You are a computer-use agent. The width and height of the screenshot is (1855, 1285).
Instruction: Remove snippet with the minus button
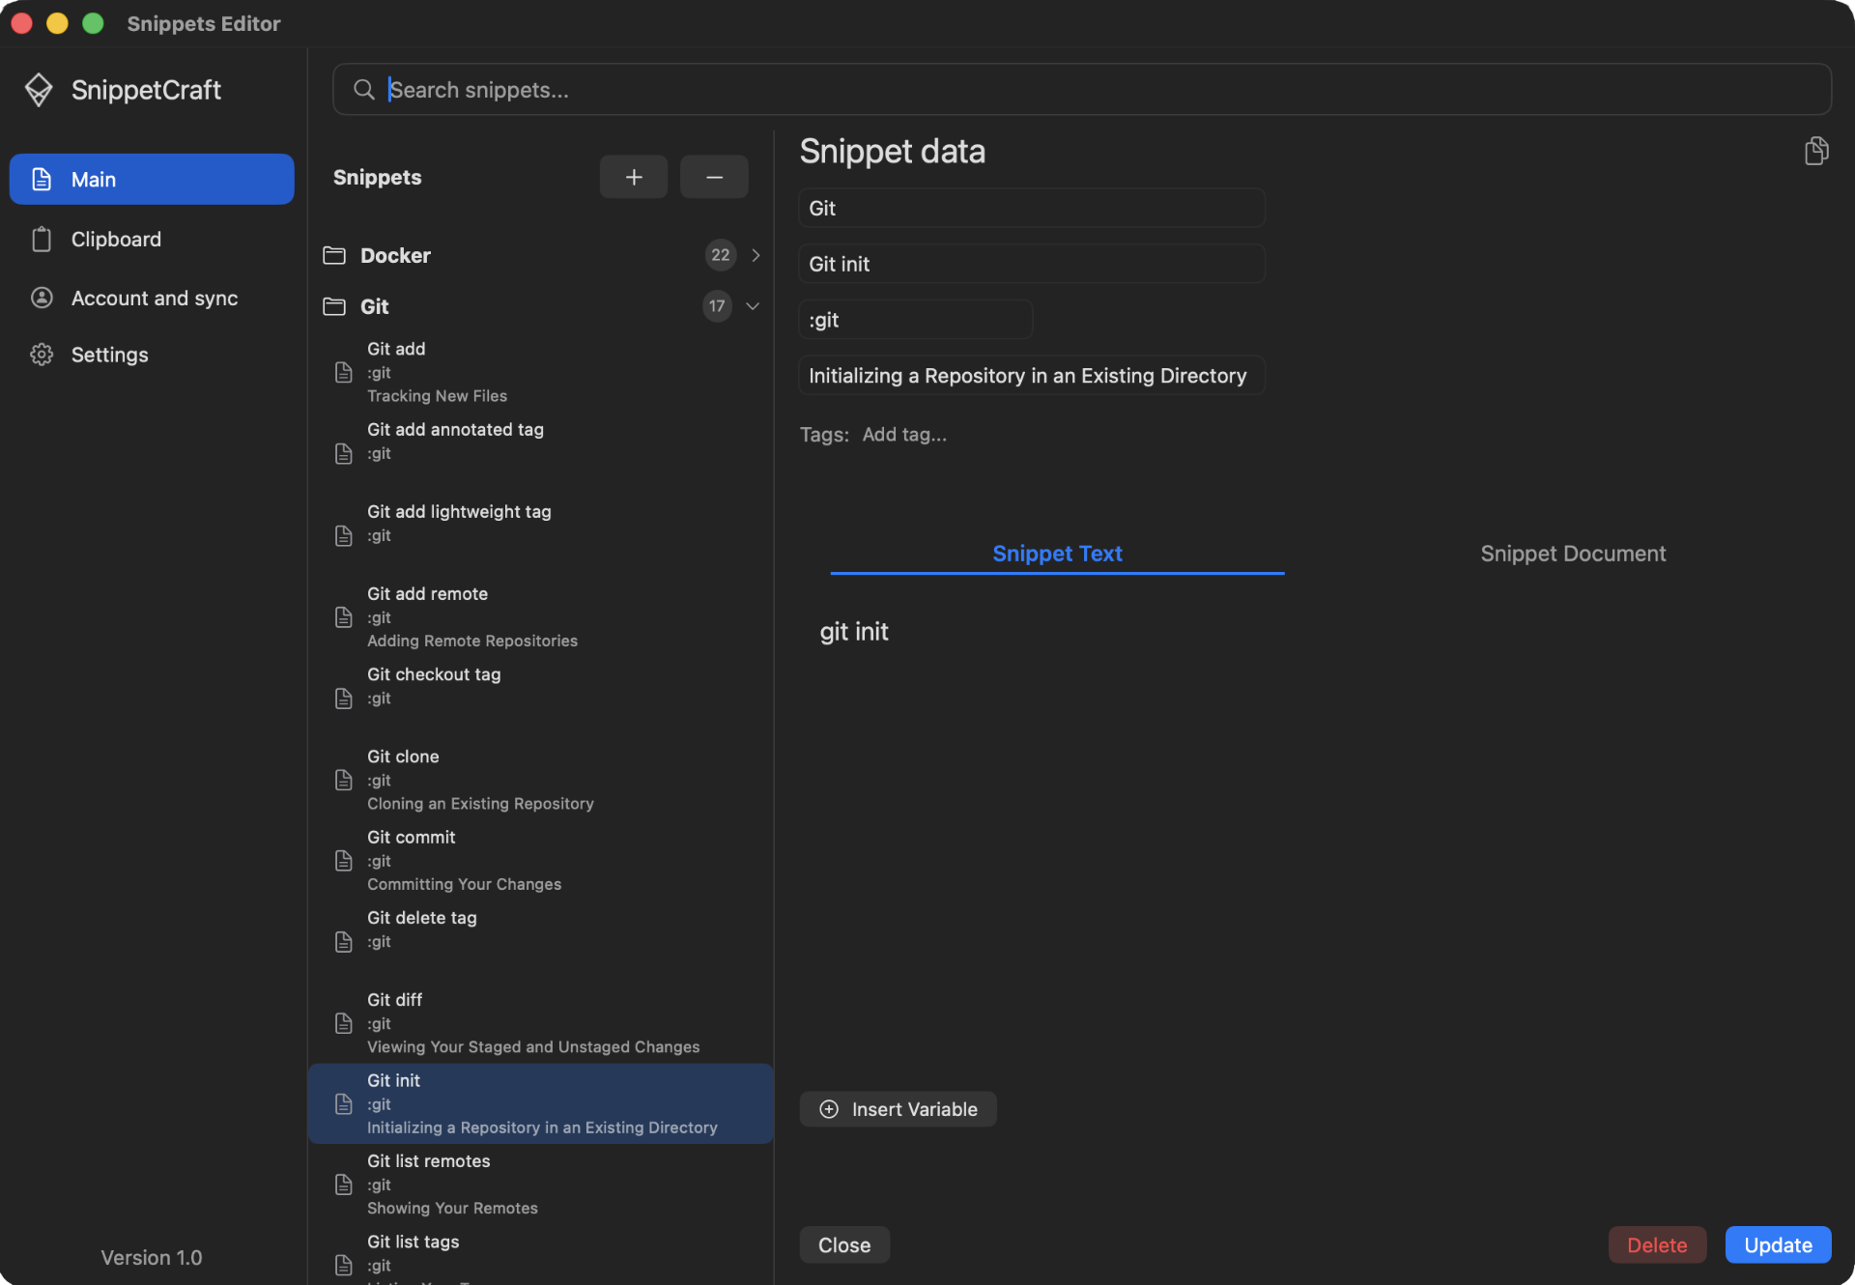pos(714,177)
